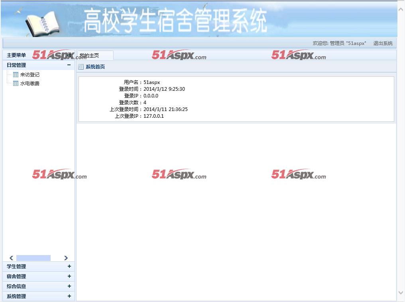This screenshot has height=302, width=405.
Task: Open the 来访登记 tree entry label
Action: pos(30,75)
